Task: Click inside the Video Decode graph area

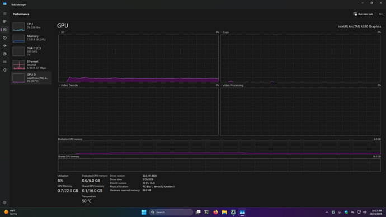Action: (x=138, y=111)
